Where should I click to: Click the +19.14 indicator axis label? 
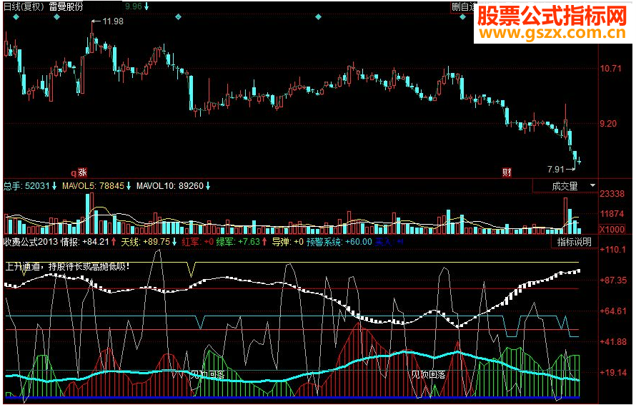613,373
